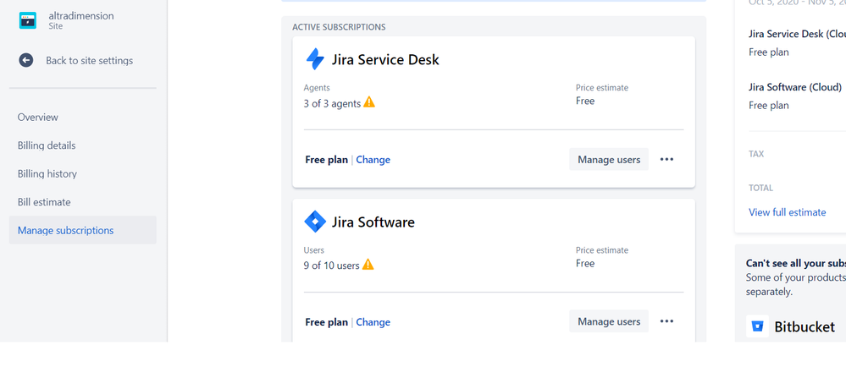Click 'Free plan' label in Jira Software card
The image size is (846, 367).
click(326, 321)
